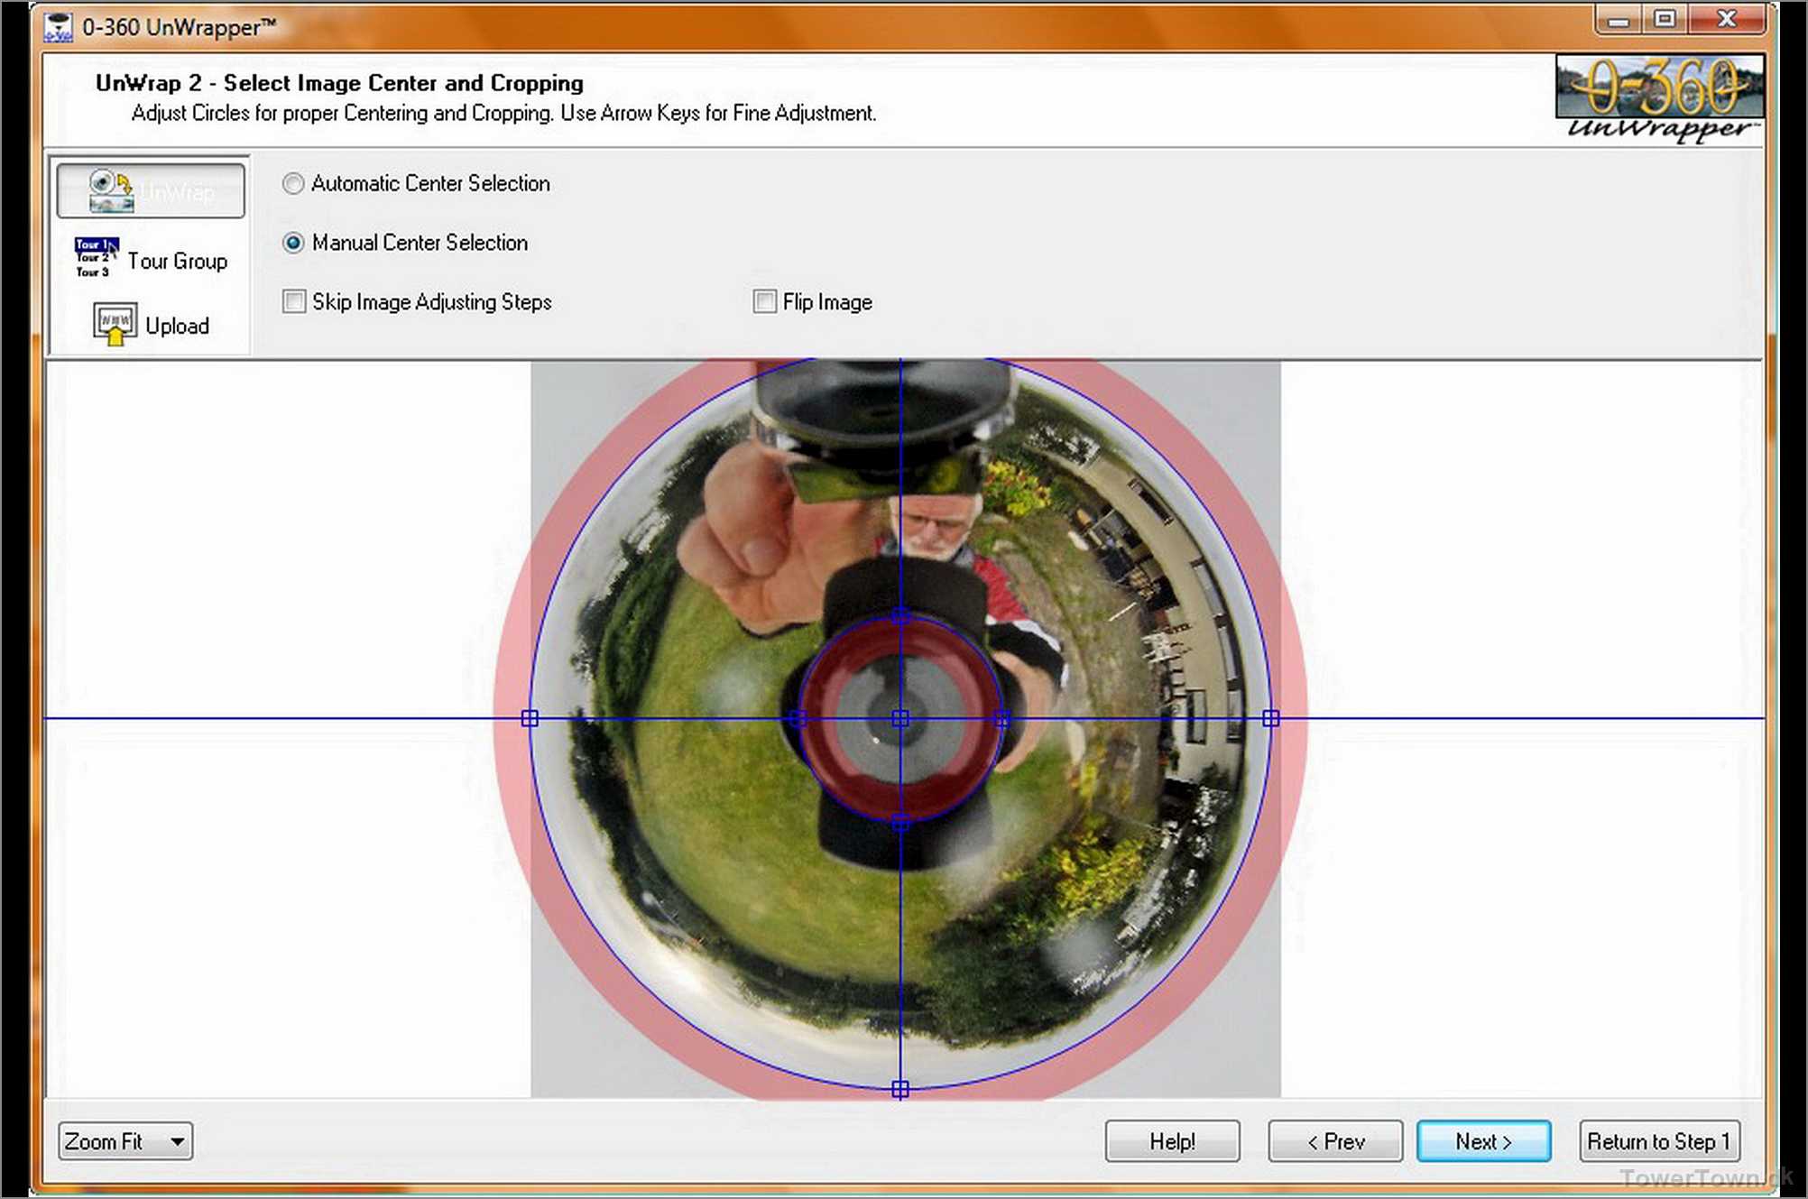1808x1199 pixels.
Task: Check the Flip Image checkbox
Action: pos(764,301)
